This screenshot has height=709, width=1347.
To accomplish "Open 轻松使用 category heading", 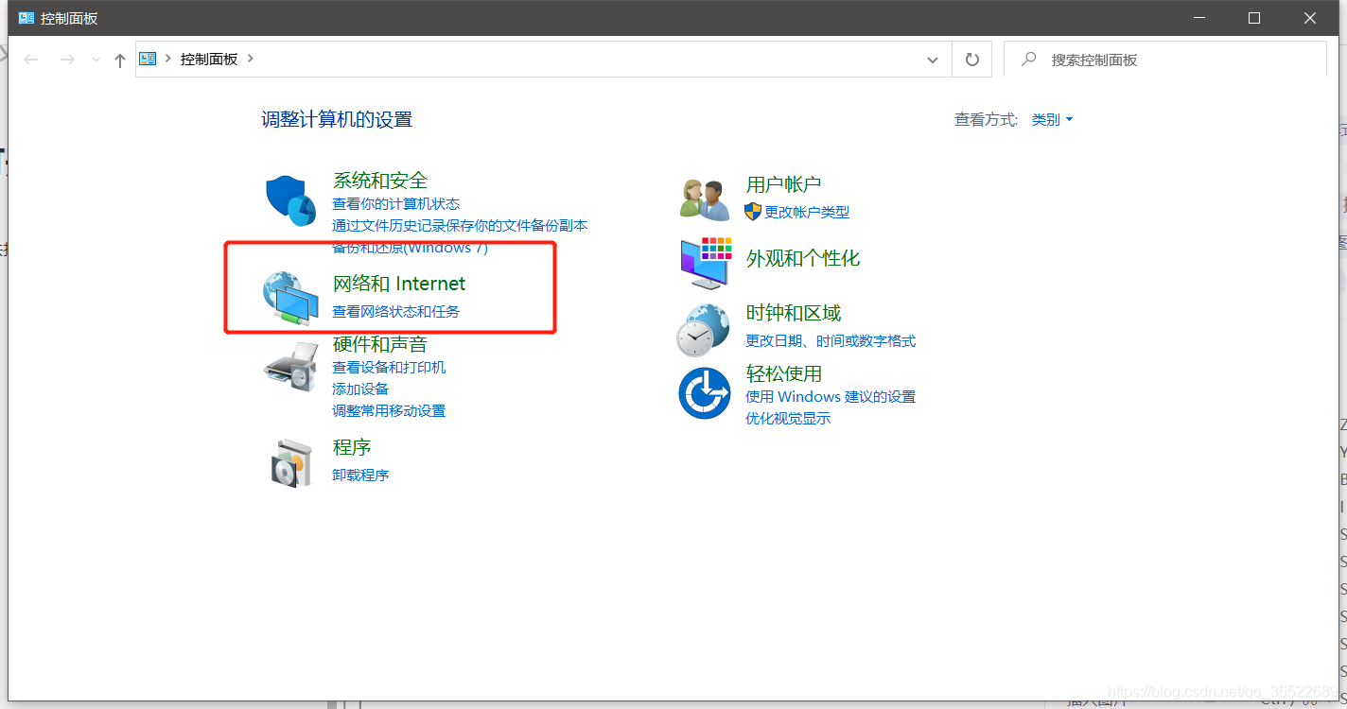I will 783,373.
